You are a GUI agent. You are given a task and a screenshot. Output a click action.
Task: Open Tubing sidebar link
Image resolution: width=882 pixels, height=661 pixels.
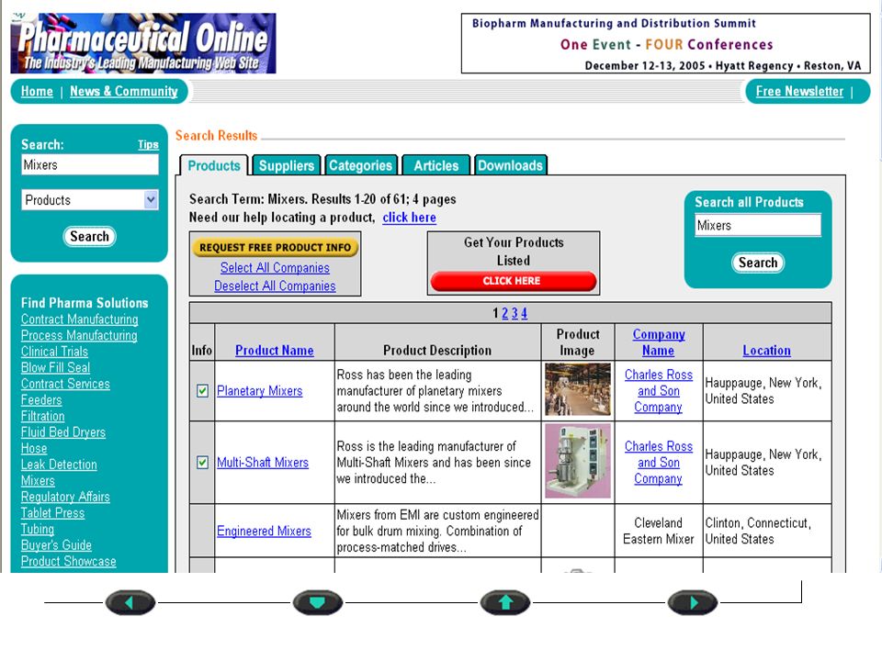point(37,530)
